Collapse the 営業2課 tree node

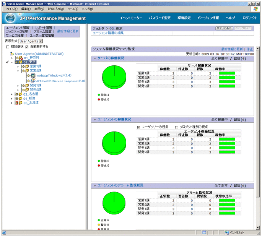(x=18, y=71)
